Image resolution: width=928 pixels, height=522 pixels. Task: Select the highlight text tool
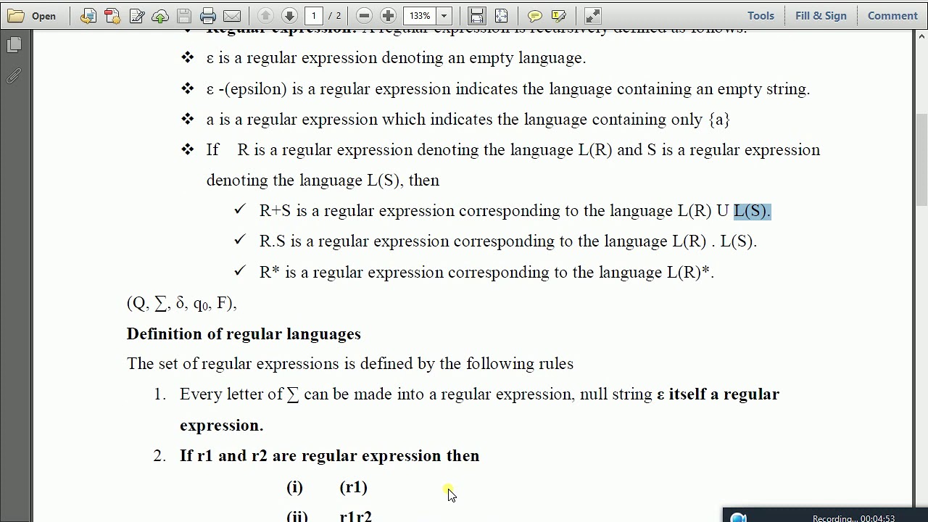(558, 15)
